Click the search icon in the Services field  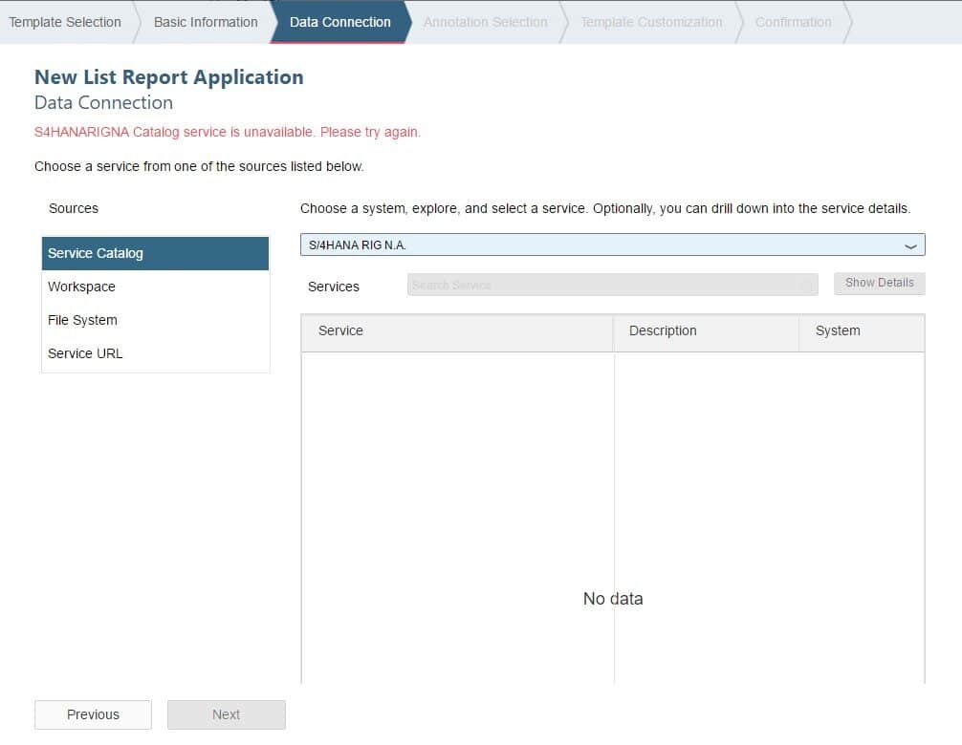pos(806,285)
